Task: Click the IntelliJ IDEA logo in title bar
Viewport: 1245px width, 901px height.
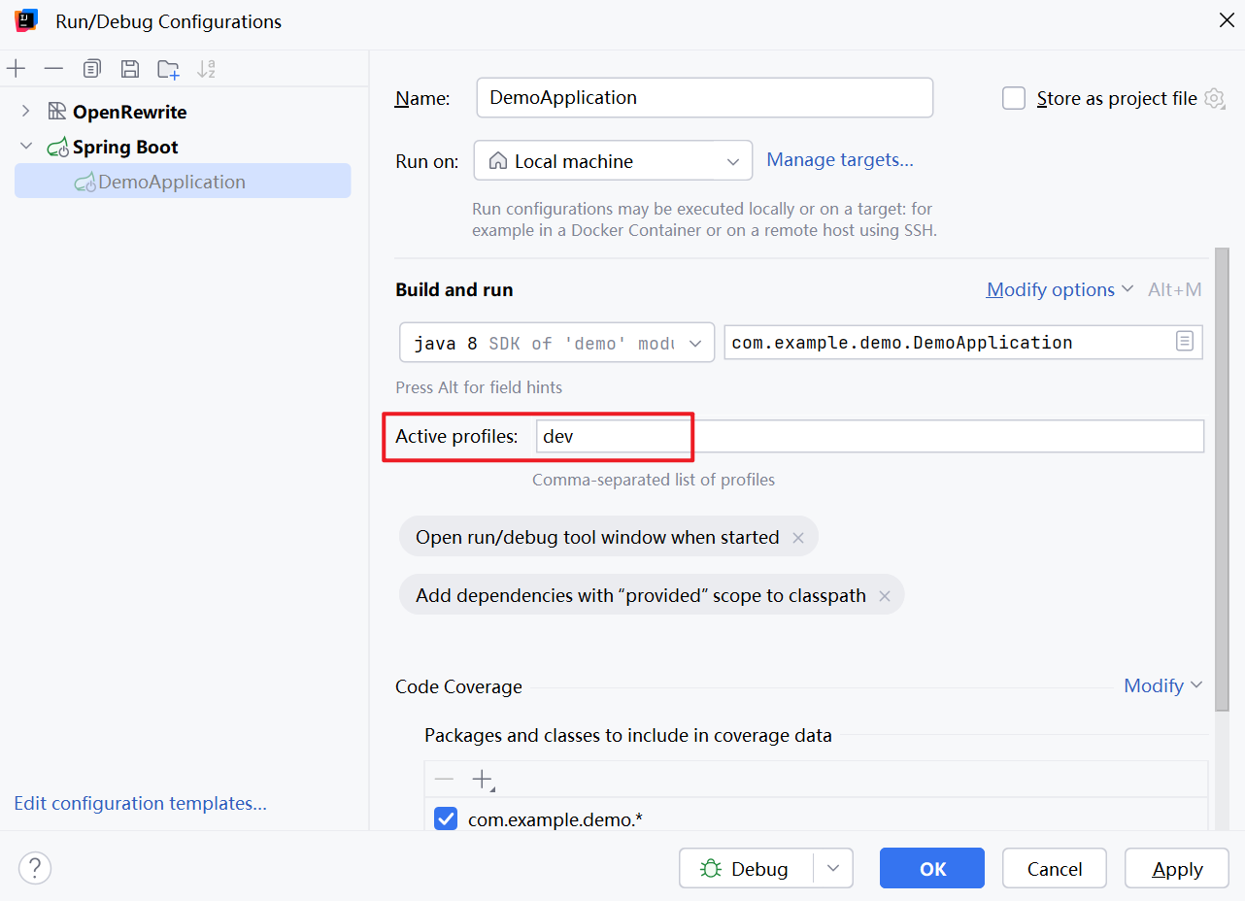Action: [x=26, y=20]
